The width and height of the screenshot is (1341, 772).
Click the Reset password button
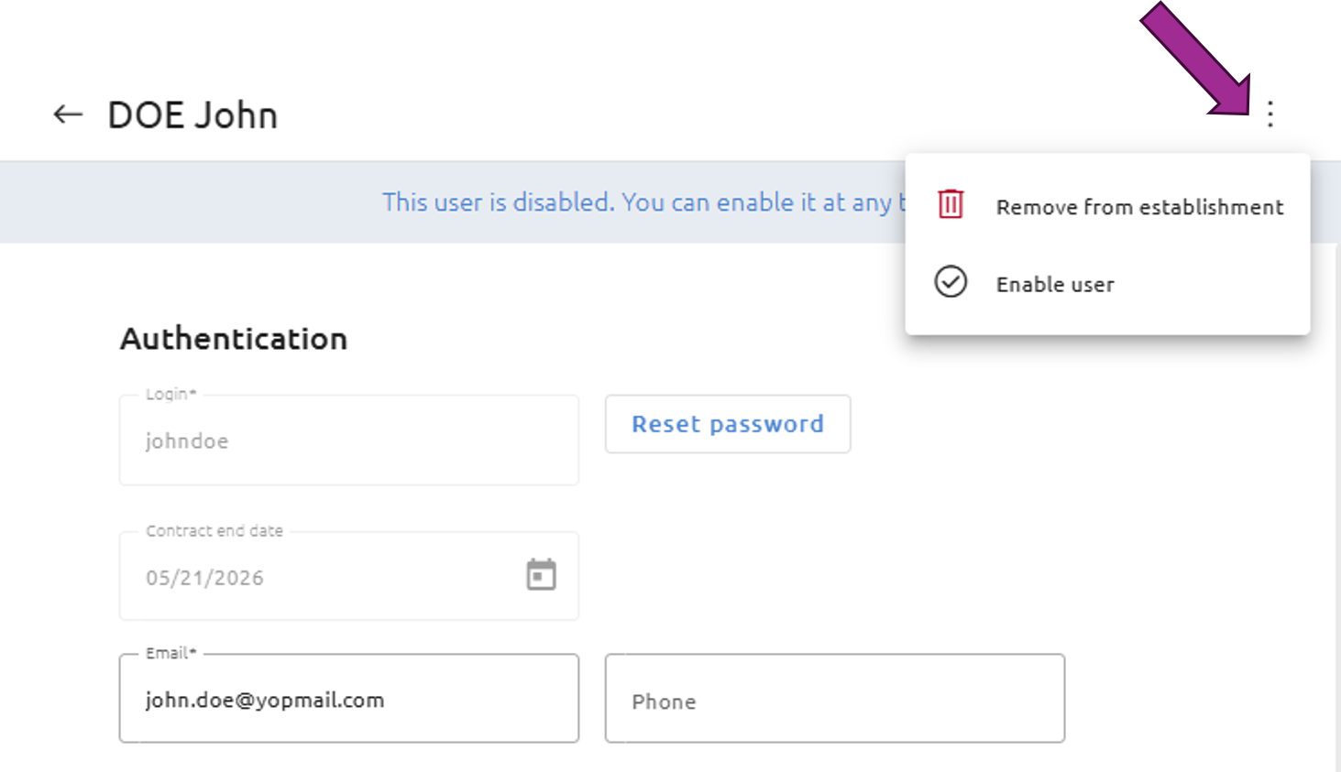click(x=728, y=424)
